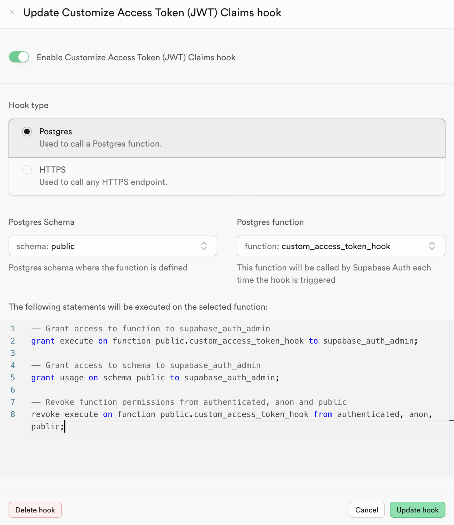Viewport: 454px width, 525px height.
Task: Click the grant usage on schema code line
Action: coord(155,378)
